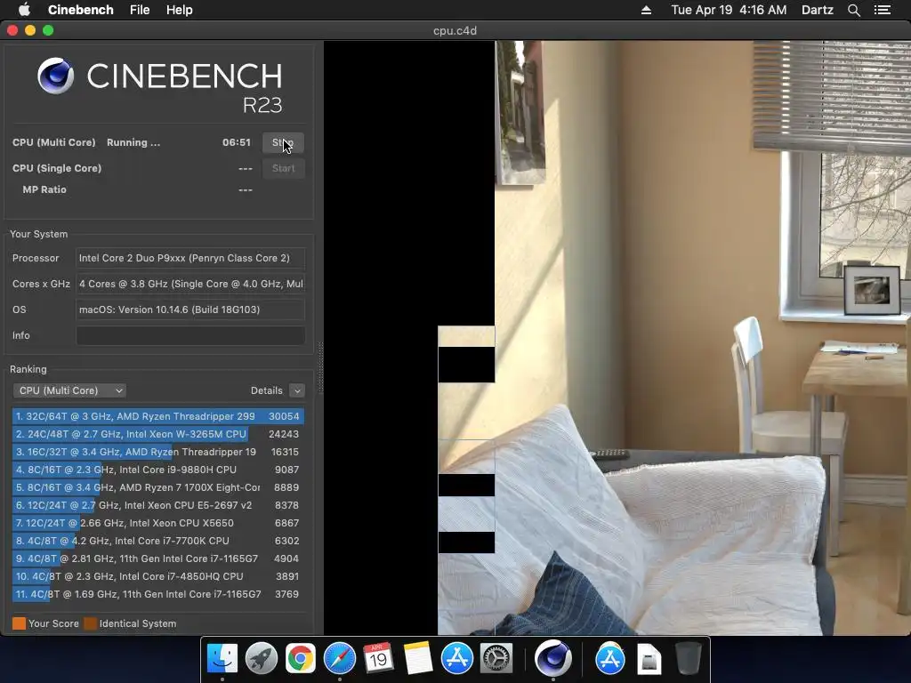This screenshot has height=683, width=911.
Task: Click the Your Score orange swatch
Action: (x=20, y=623)
